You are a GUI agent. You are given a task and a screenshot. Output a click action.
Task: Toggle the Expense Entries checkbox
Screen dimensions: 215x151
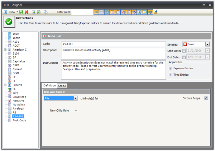click(170, 68)
